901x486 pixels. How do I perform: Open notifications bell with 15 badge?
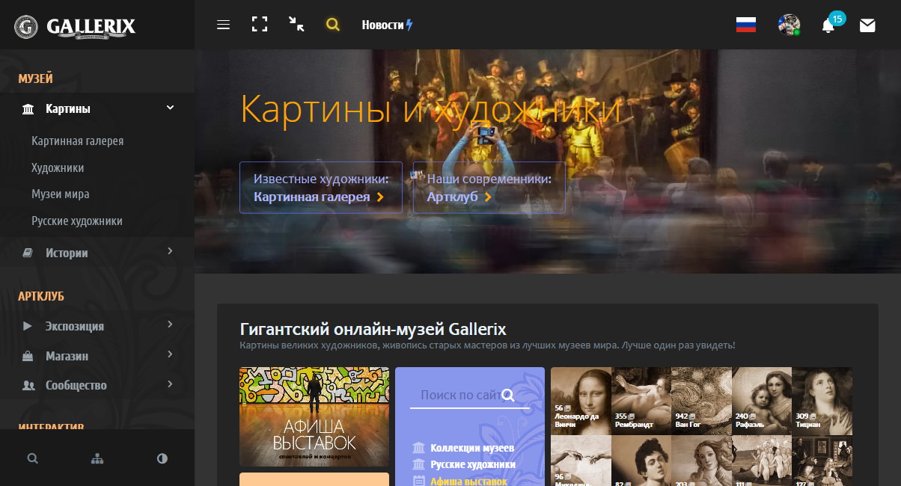(x=828, y=25)
